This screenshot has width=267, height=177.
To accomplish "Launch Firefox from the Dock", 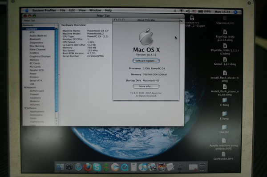I will (x=88, y=167).
